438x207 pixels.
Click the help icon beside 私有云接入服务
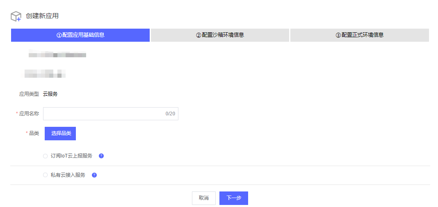pyautogui.click(x=94, y=175)
